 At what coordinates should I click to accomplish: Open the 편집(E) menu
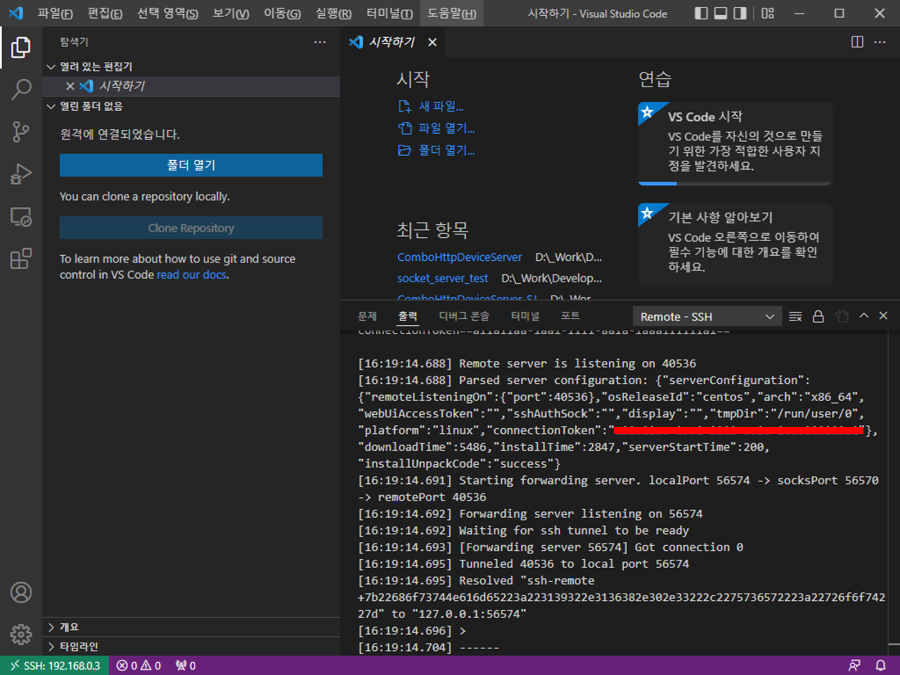coord(105,13)
